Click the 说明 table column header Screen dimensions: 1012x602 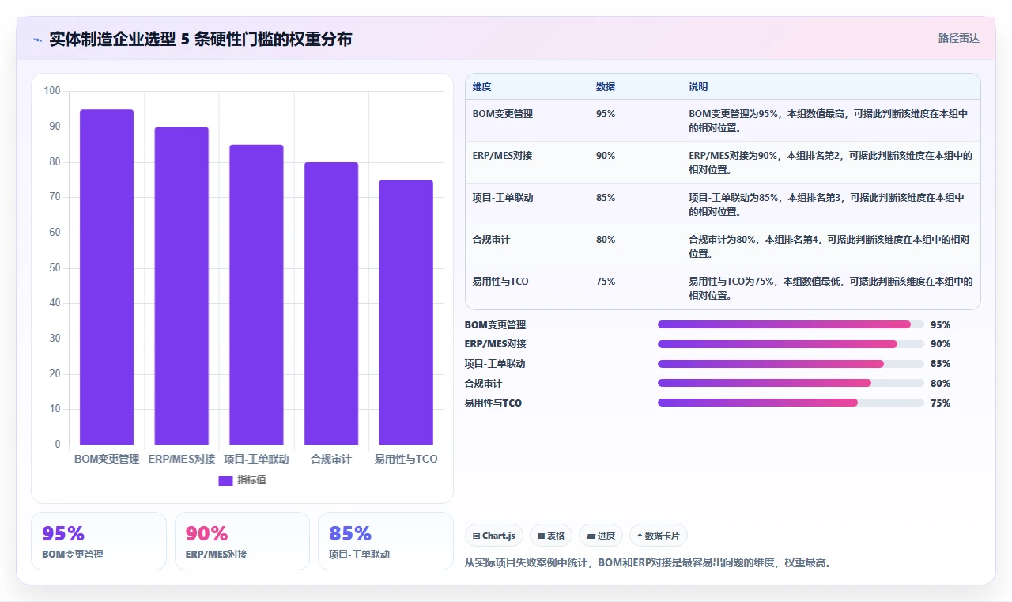(698, 87)
